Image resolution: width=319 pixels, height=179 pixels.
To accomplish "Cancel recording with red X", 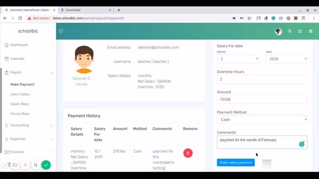I will [x=26, y=165].
